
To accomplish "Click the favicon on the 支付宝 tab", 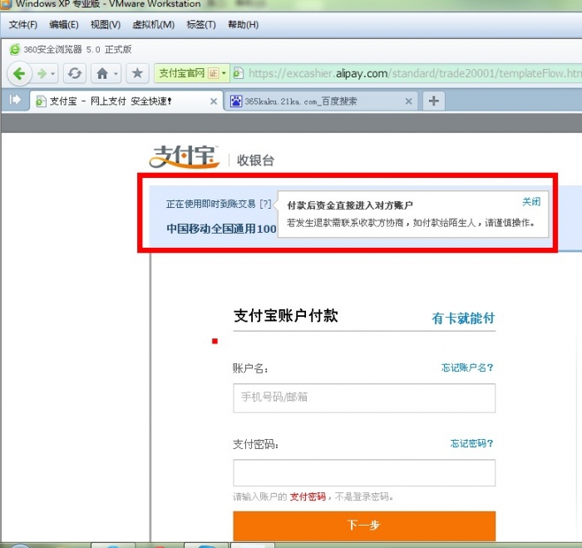I will [x=41, y=101].
